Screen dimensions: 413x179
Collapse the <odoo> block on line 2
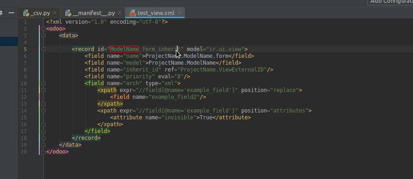pyautogui.click(x=43, y=29)
